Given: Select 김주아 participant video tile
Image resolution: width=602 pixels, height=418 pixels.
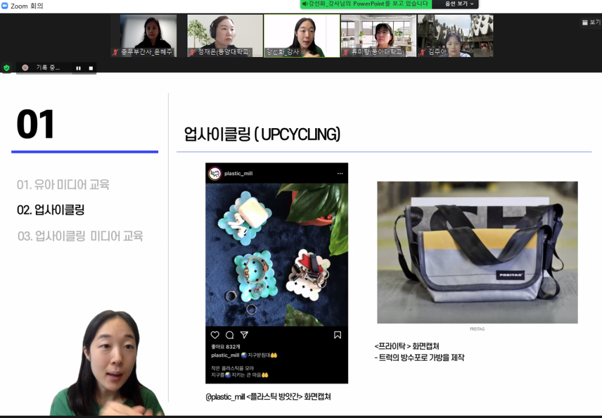Looking at the screenshot, I should (x=456, y=36).
